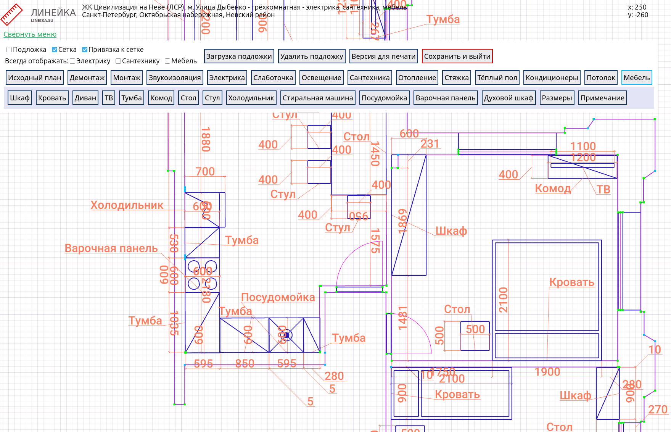Viewport: 671px width, 432px height.
Task: Click the Линейка ruler logo icon
Action: click(x=11, y=14)
